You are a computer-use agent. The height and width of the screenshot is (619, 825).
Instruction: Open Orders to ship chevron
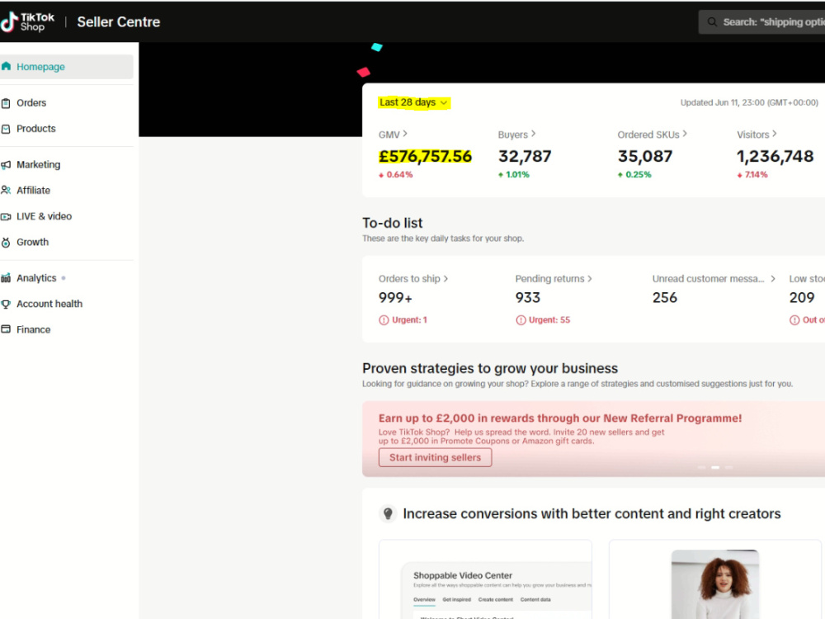pyautogui.click(x=445, y=278)
